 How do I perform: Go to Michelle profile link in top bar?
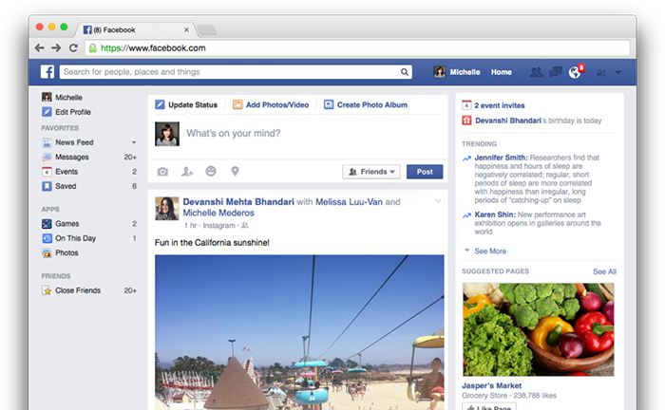click(465, 72)
